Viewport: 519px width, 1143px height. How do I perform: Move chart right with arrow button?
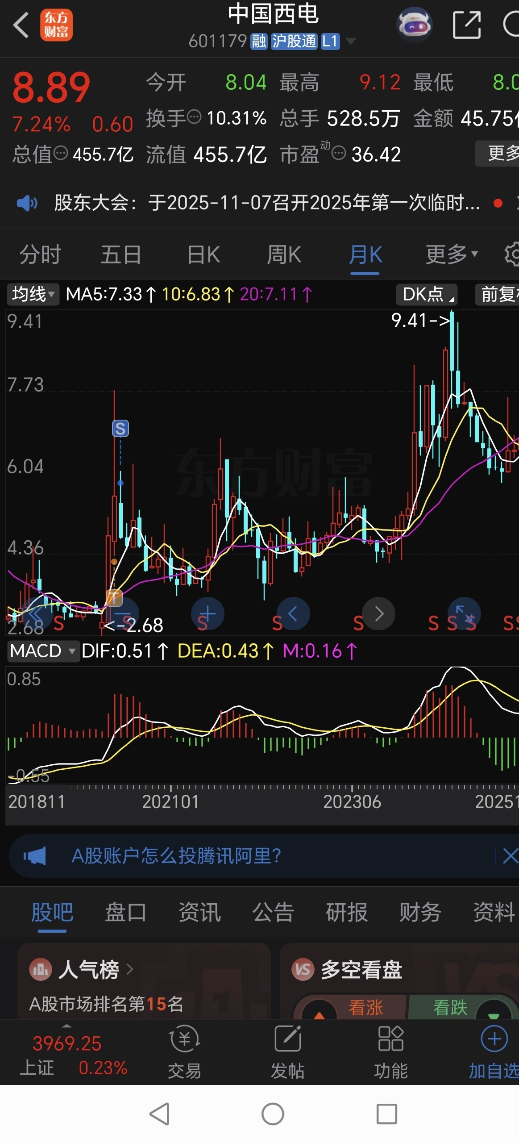point(378,614)
